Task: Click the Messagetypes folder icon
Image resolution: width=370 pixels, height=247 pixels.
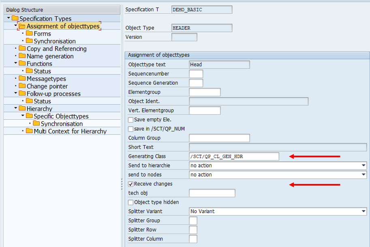Action: pyautogui.click(x=22, y=79)
